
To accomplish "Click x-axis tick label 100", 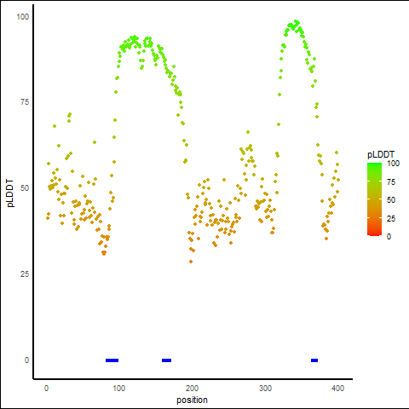I will (119, 388).
